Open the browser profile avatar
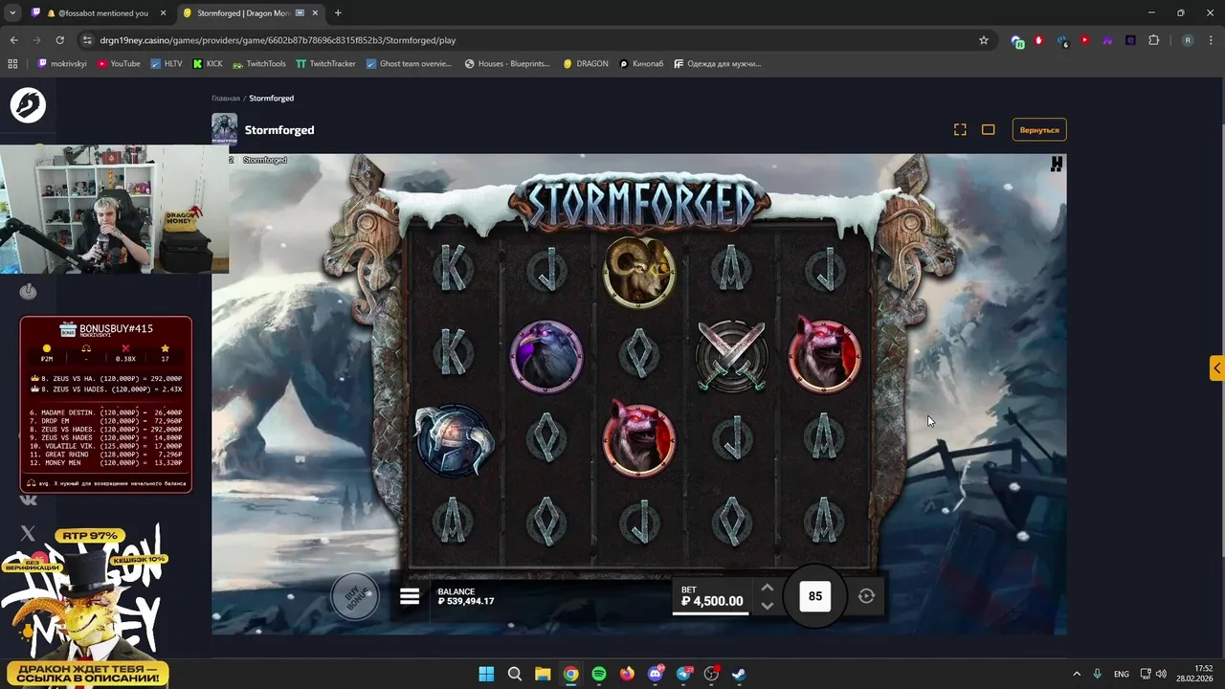 [1188, 40]
